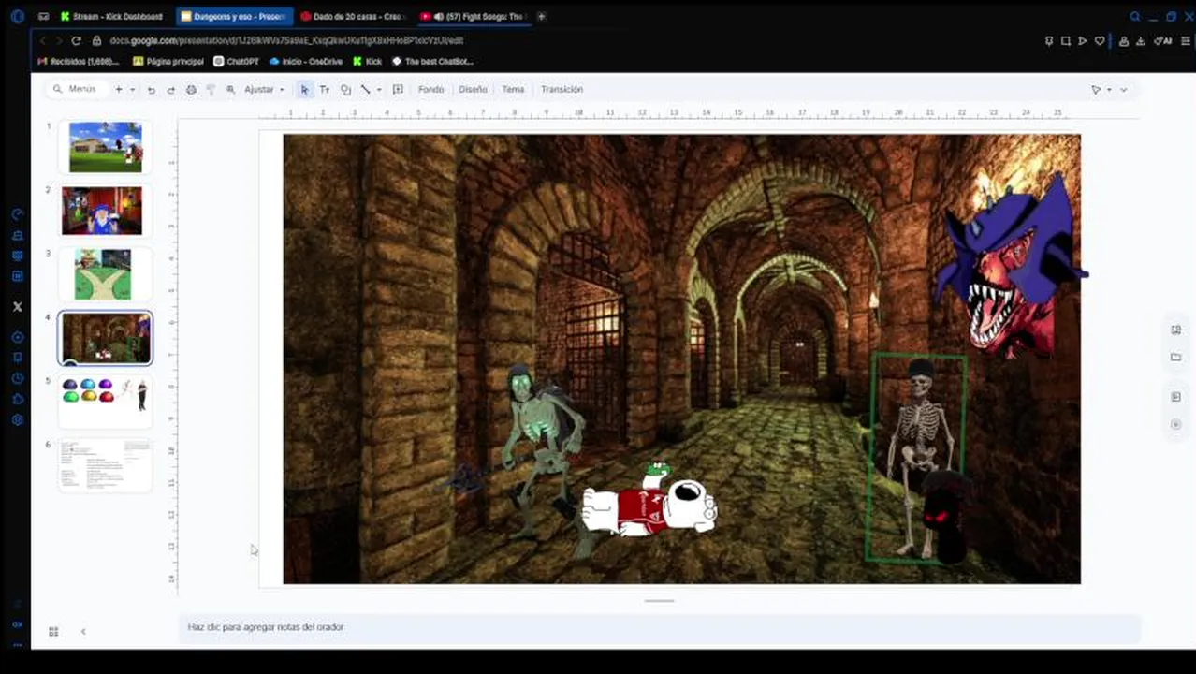Viewport: 1196px width, 674px height.
Task: Click speaker notes field
Action: 659,627
